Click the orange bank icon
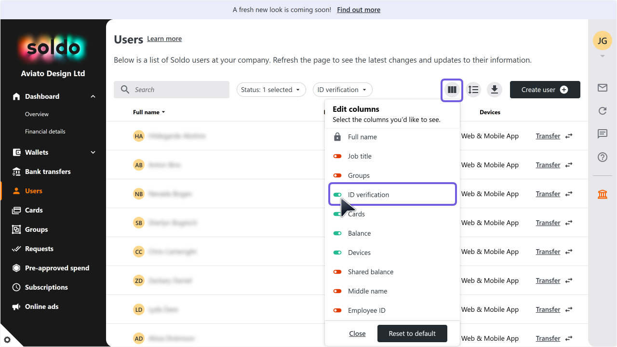The image size is (617, 347). [603, 194]
